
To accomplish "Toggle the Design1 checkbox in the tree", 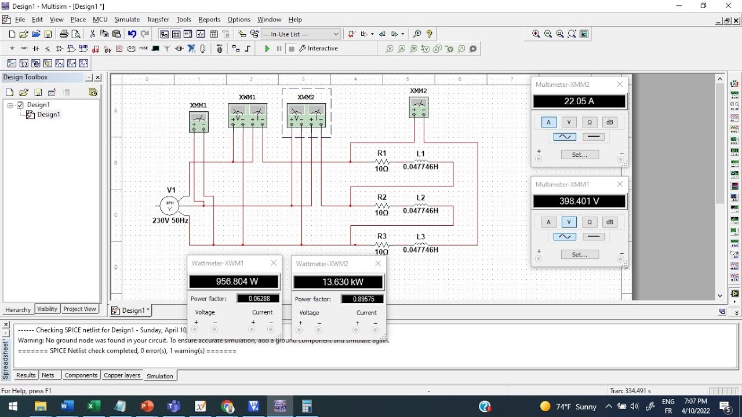I will 20,105.
